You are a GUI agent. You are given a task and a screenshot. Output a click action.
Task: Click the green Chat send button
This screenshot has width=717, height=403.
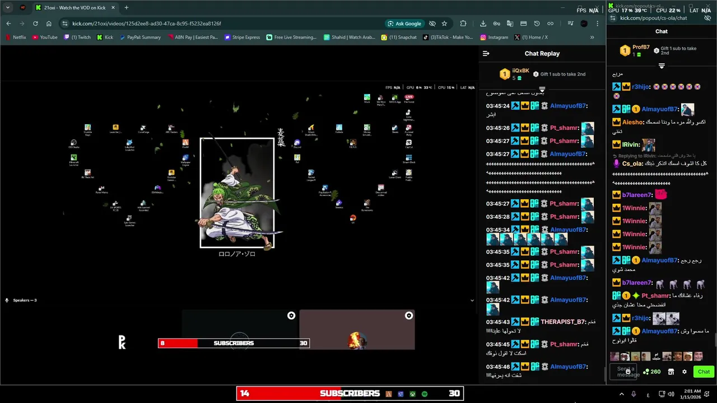704,372
